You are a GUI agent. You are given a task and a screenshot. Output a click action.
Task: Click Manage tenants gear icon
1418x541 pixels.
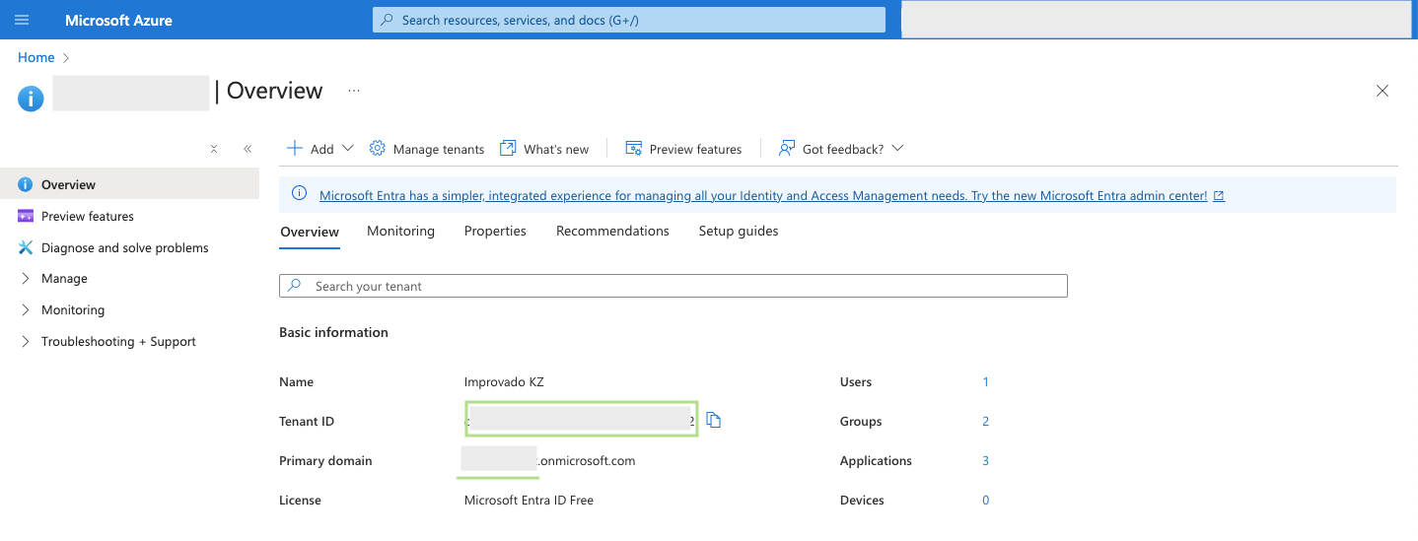pyautogui.click(x=377, y=148)
